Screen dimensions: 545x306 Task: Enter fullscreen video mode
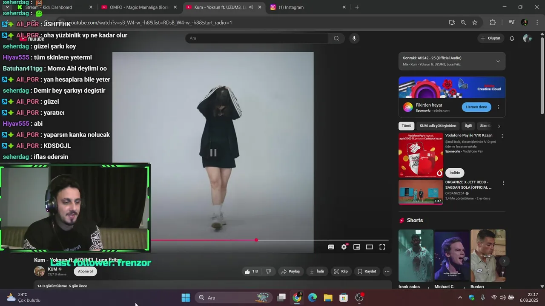(x=382, y=247)
